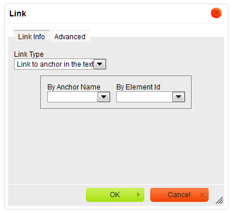
Task: Click the By Anchor Name label
Action: click(74, 87)
